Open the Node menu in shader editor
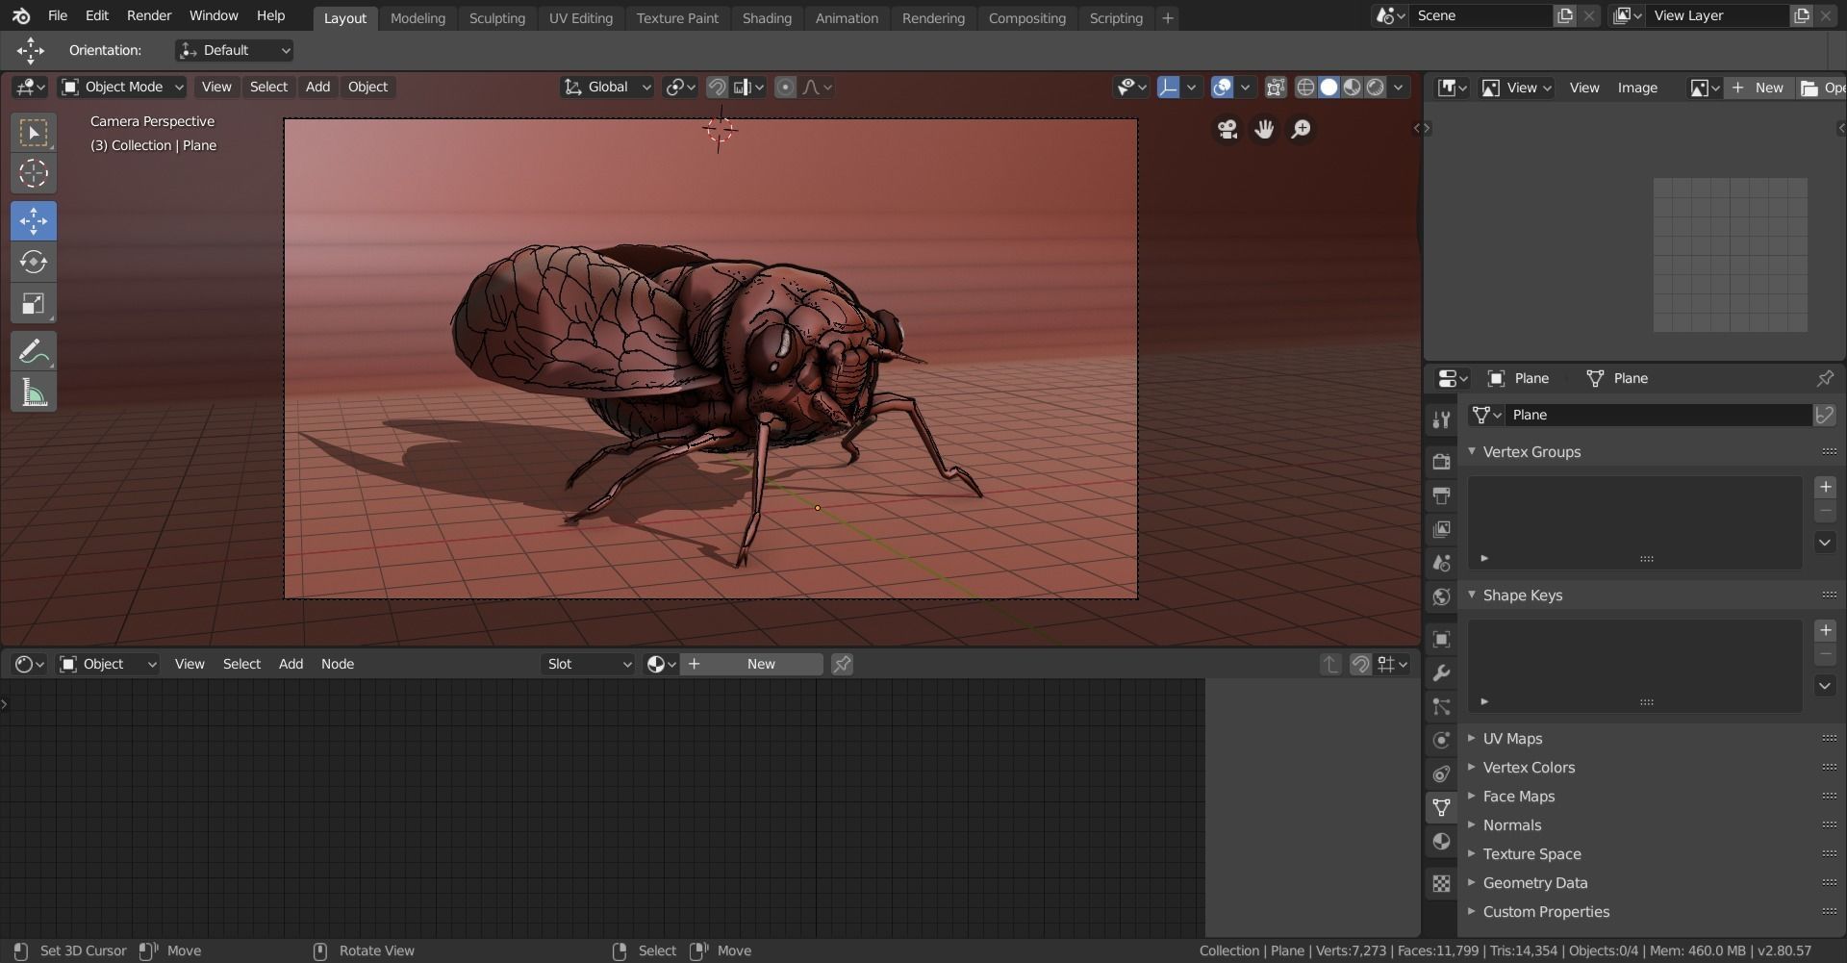The height and width of the screenshot is (963, 1847). coord(338,664)
